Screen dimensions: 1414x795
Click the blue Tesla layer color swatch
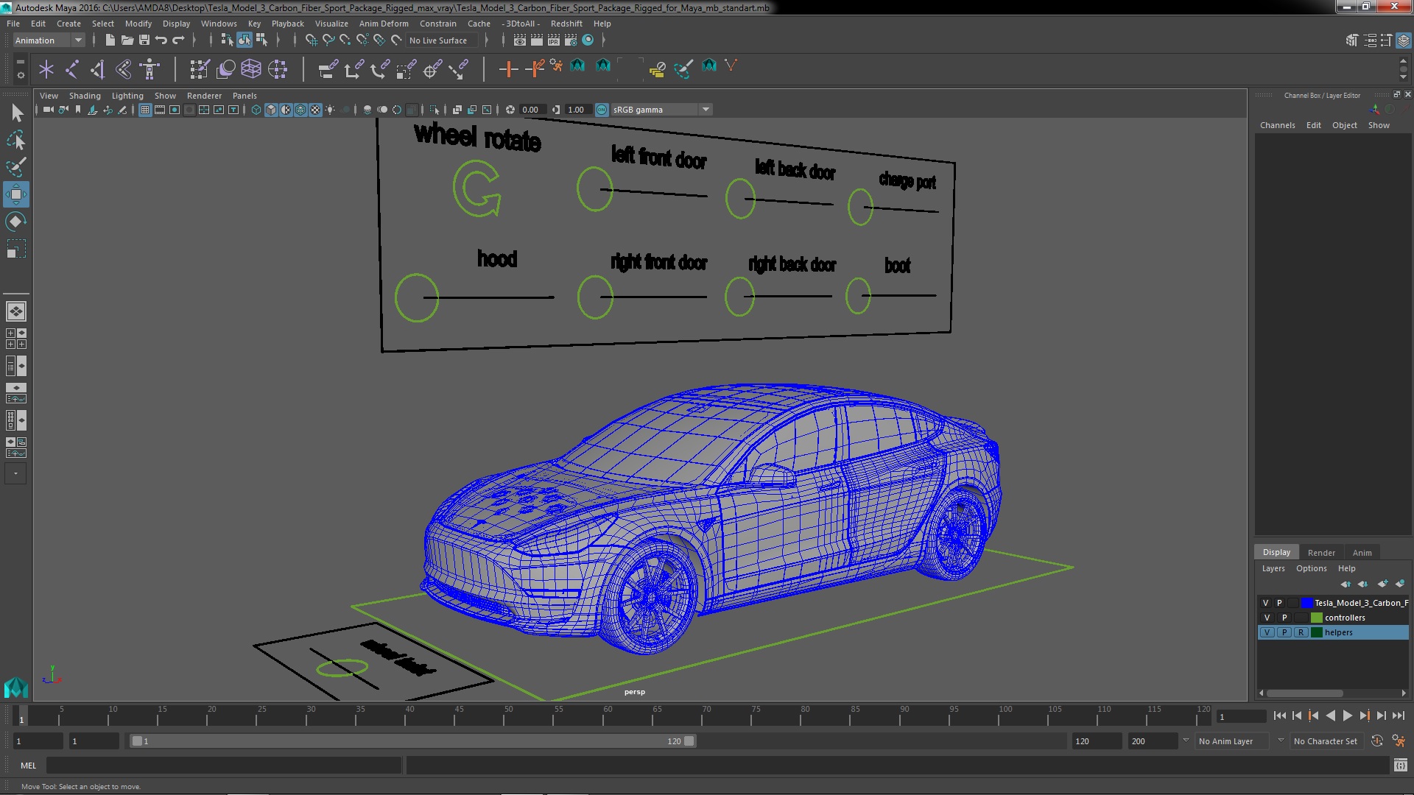1306,603
